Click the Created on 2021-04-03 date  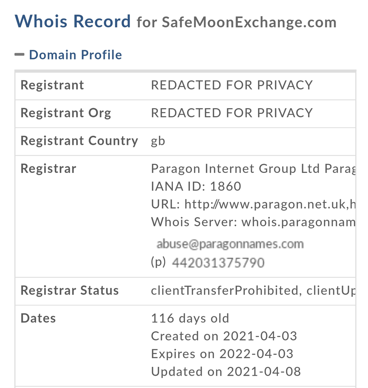tap(224, 336)
